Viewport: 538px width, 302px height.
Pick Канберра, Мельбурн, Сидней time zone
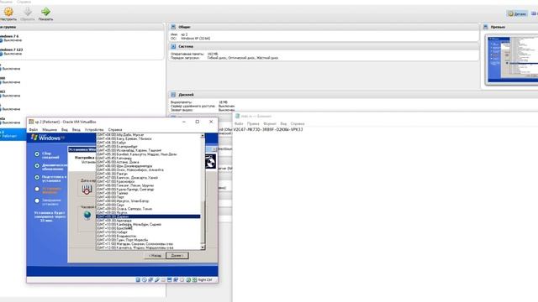tap(148, 224)
